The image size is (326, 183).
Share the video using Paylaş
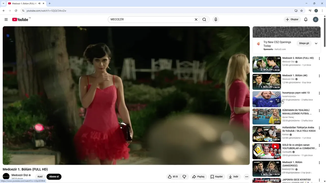(198, 177)
